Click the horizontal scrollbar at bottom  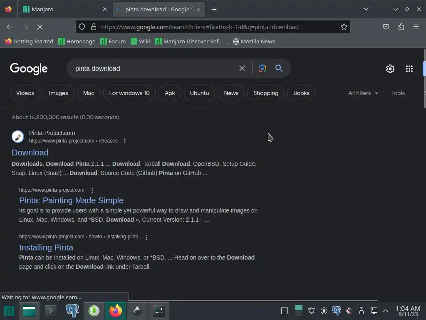point(253,300)
